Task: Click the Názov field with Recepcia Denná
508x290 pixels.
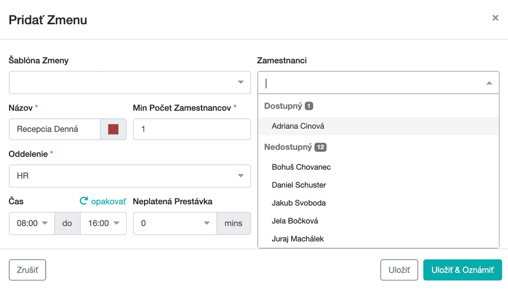Action: [54, 129]
